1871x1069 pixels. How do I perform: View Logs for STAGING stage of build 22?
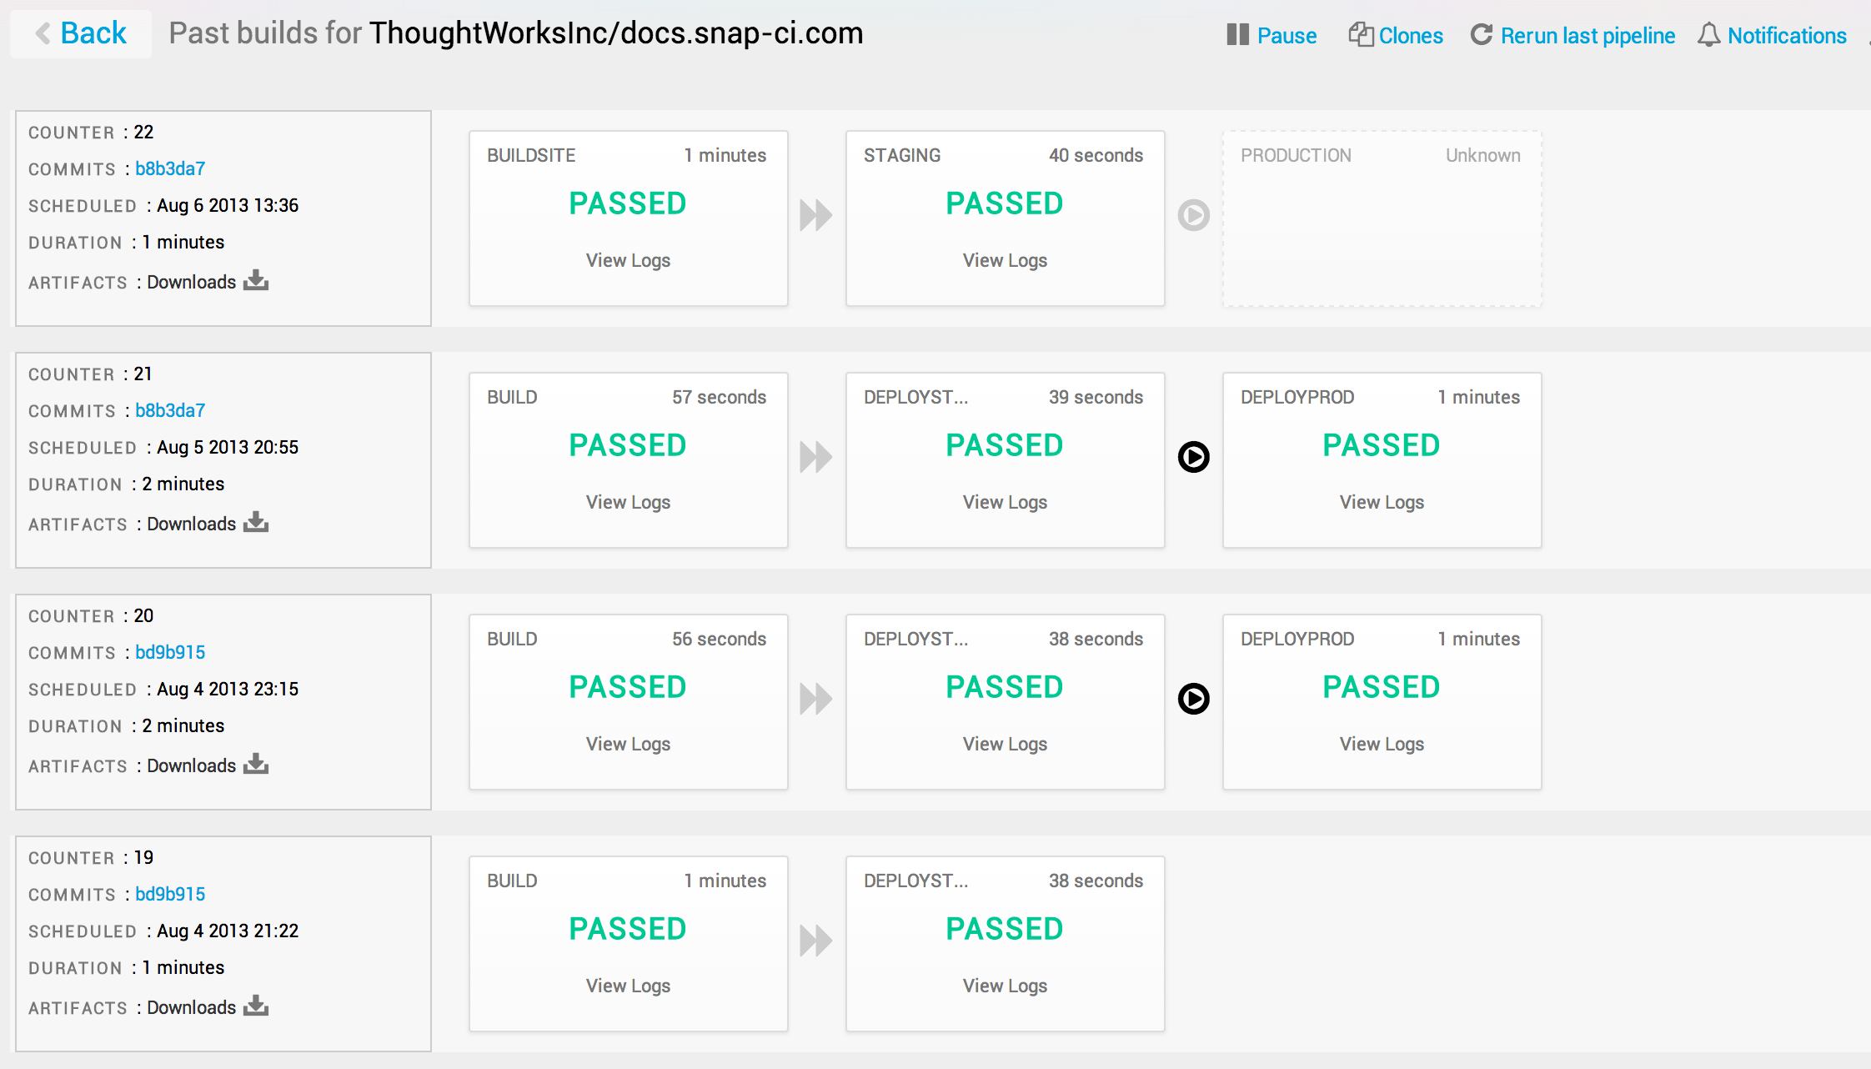click(1005, 260)
